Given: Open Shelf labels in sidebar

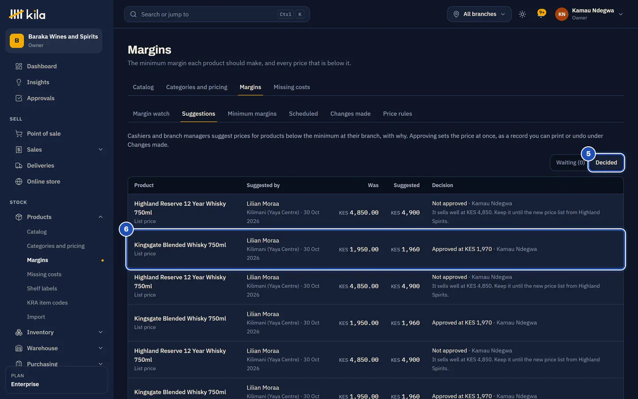Looking at the screenshot, I should (42, 288).
